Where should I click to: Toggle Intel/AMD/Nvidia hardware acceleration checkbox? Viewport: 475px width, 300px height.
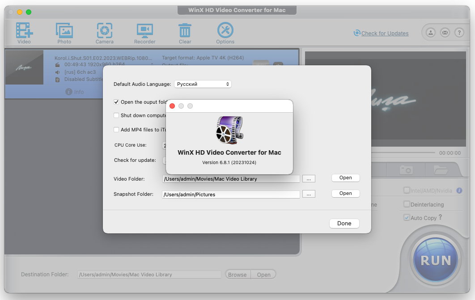pos(407,190)
